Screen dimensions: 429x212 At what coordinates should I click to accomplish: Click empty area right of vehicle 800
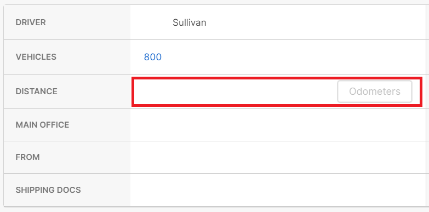pyautogui.click(x=293, y=57)
